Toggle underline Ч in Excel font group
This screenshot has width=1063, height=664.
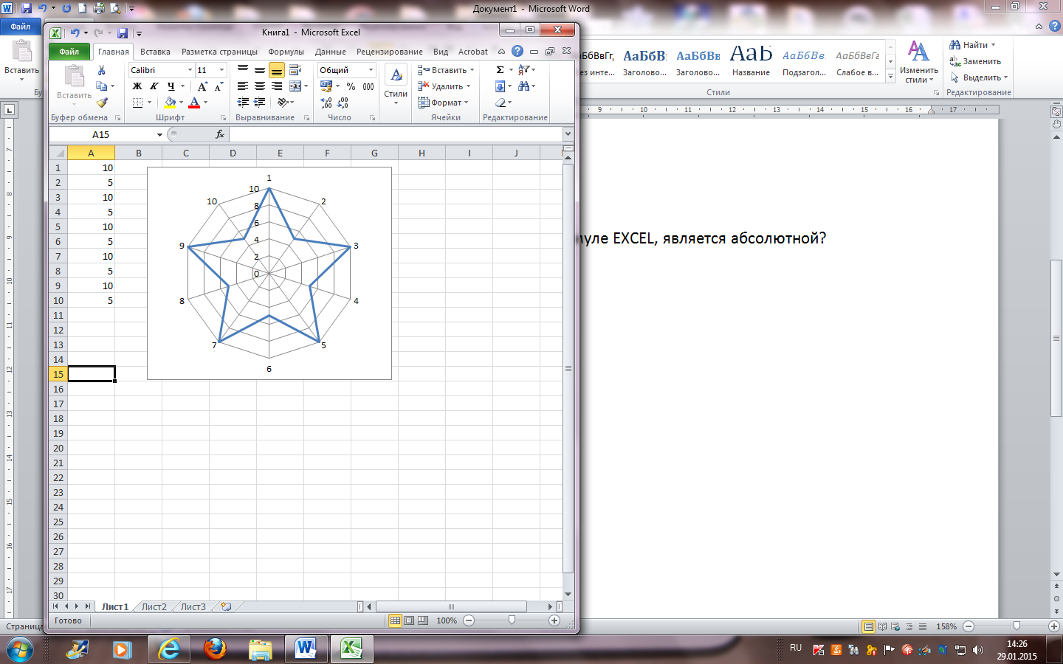[171, 86]
